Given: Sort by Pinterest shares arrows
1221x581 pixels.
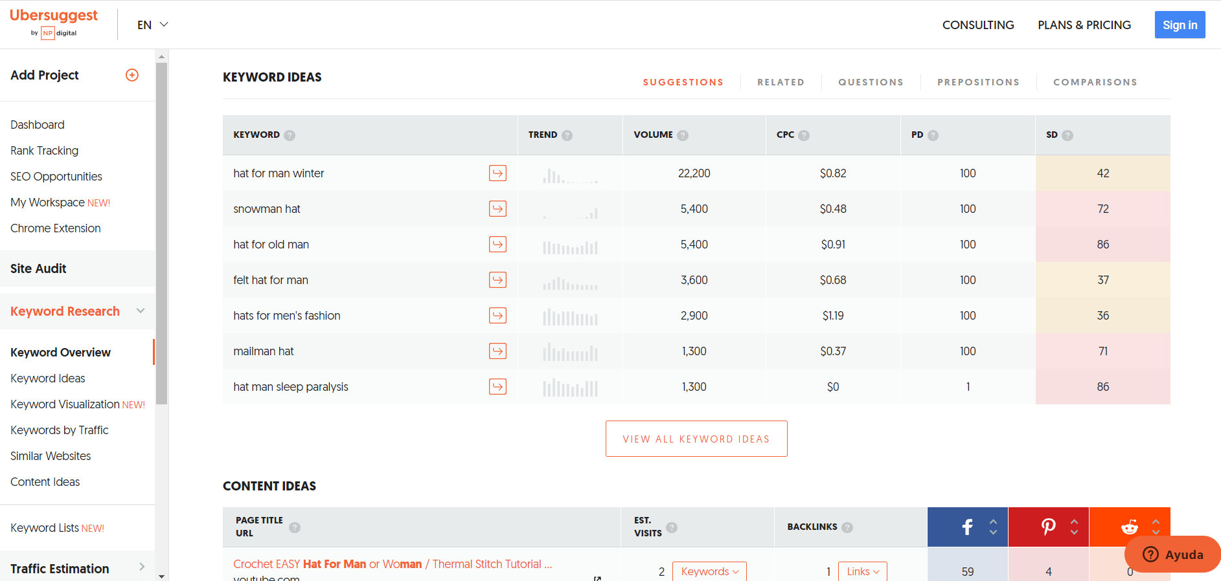Looking at the screenshot, I should 1074,527.
